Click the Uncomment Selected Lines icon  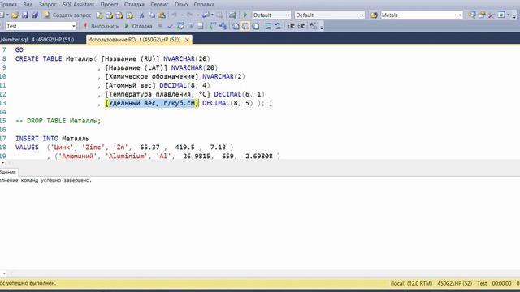(278, 26)
